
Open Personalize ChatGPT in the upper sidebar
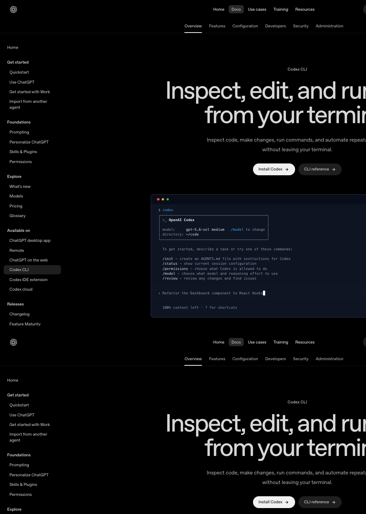(29, 142)
